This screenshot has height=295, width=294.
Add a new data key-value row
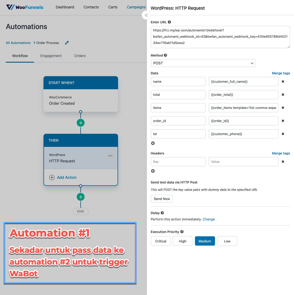(x=153, y=143)
